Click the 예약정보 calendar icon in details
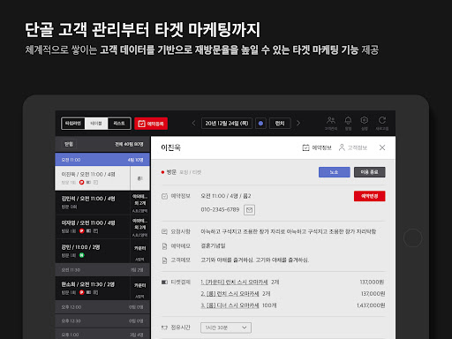 point(164,196)
